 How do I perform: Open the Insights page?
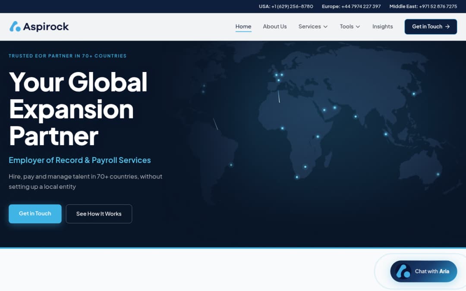382,26
